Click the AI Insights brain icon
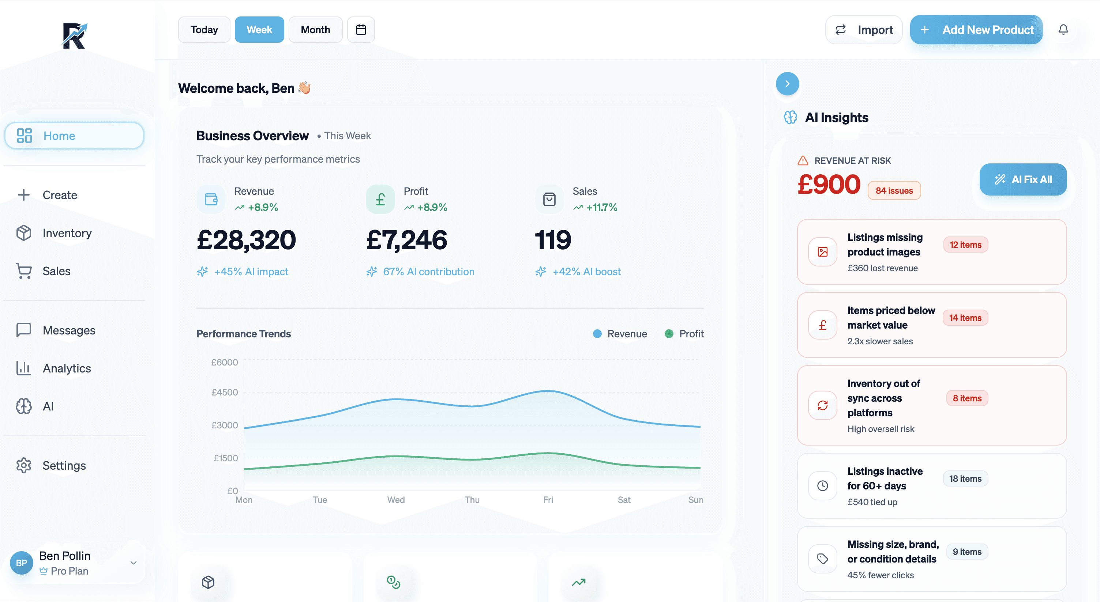 click(x=791, y=117)
